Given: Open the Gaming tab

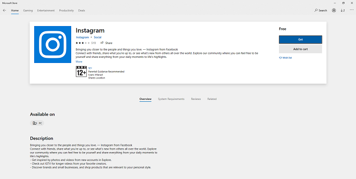Looking at the screenshot, I should [x=28, y=10].
